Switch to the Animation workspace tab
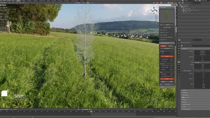The width and height of the screenshot is (210, 118). (x=54, y=1)
